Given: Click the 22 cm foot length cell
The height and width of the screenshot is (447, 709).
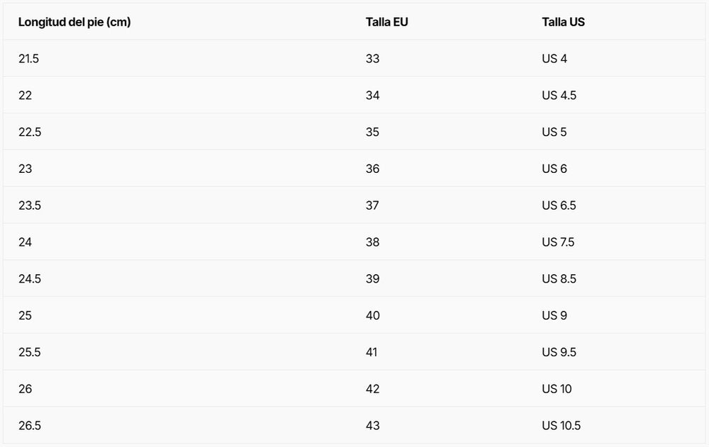Looking at the screenshot, I should point(26,96).
